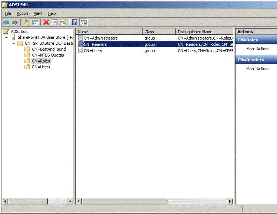This screenshot has width=277, height=214.
Task: Collapse the SharePoint FBA User Store node
Action: click(x=7, y=37)
